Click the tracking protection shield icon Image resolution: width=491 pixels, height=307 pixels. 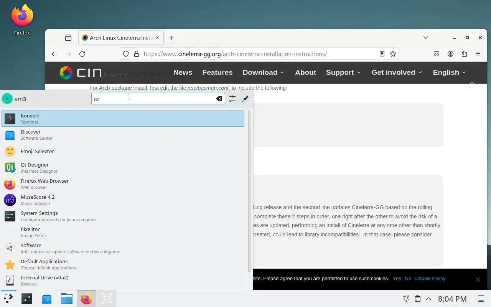click(126, 54)
